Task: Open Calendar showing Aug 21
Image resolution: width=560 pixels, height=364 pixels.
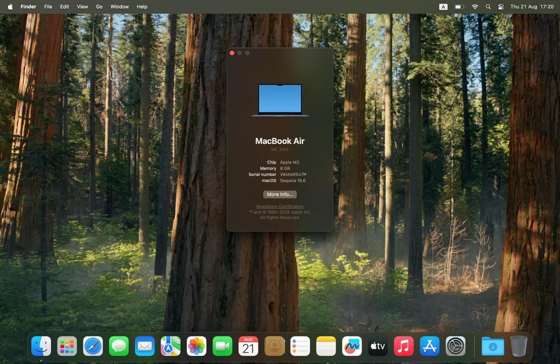Action: click(x=248, y=346)
